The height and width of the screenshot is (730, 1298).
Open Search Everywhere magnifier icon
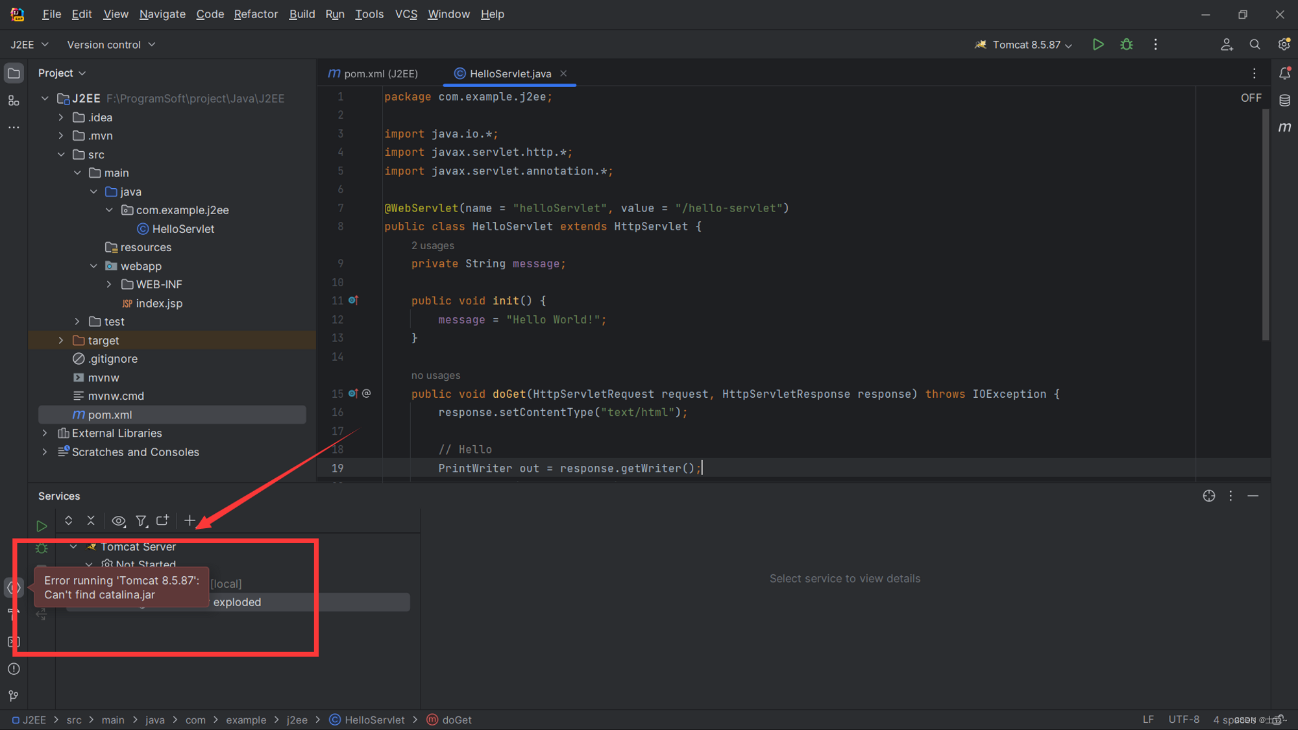pos(1255,45)
